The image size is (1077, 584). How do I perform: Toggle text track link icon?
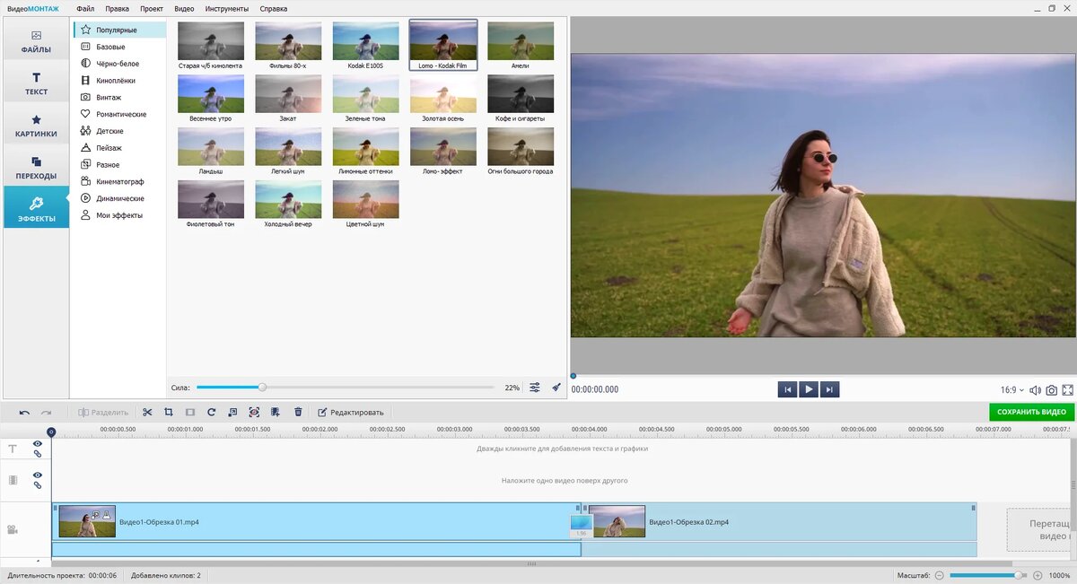pos(38,454)
